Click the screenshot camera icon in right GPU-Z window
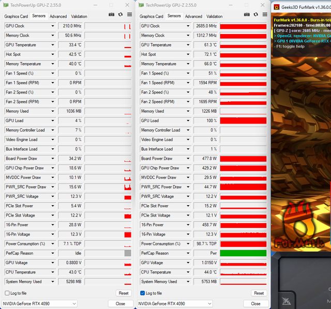Viewport: 331px width, 309px height. 247,15
